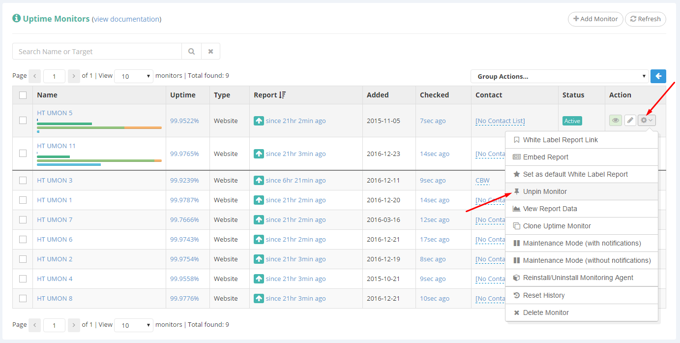Open the top View count dropdown
This screenshot has height=343, width=680.
(x=134, y=76)
